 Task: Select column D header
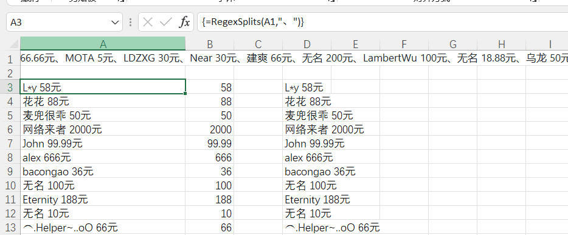click(x=307, y=44)
